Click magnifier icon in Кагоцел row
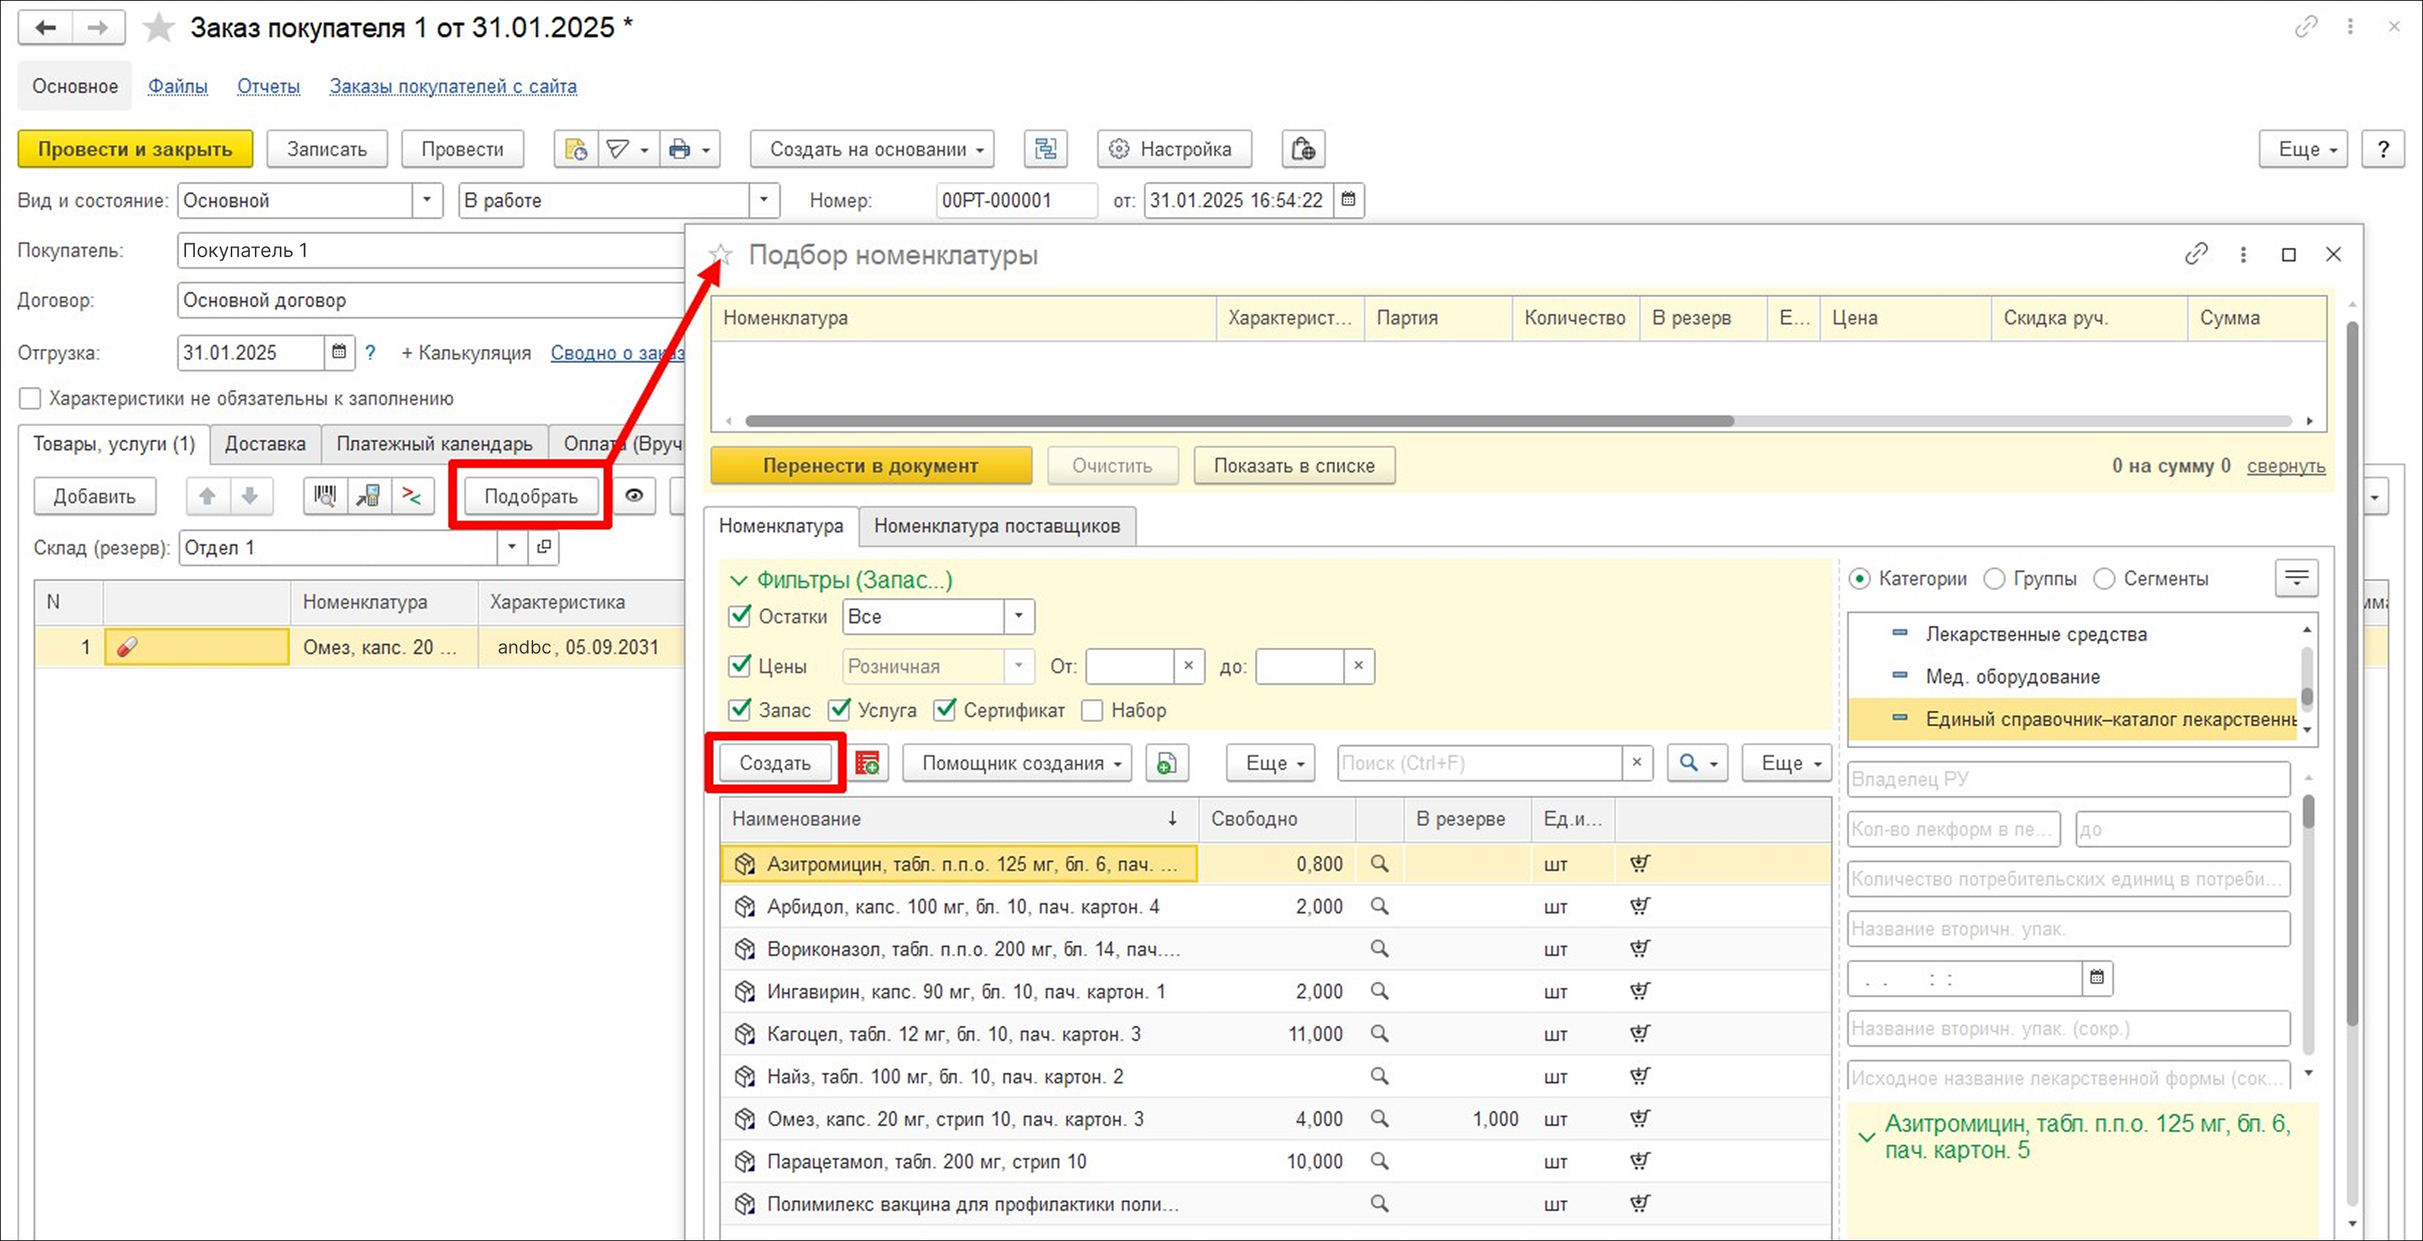 1379,1034
